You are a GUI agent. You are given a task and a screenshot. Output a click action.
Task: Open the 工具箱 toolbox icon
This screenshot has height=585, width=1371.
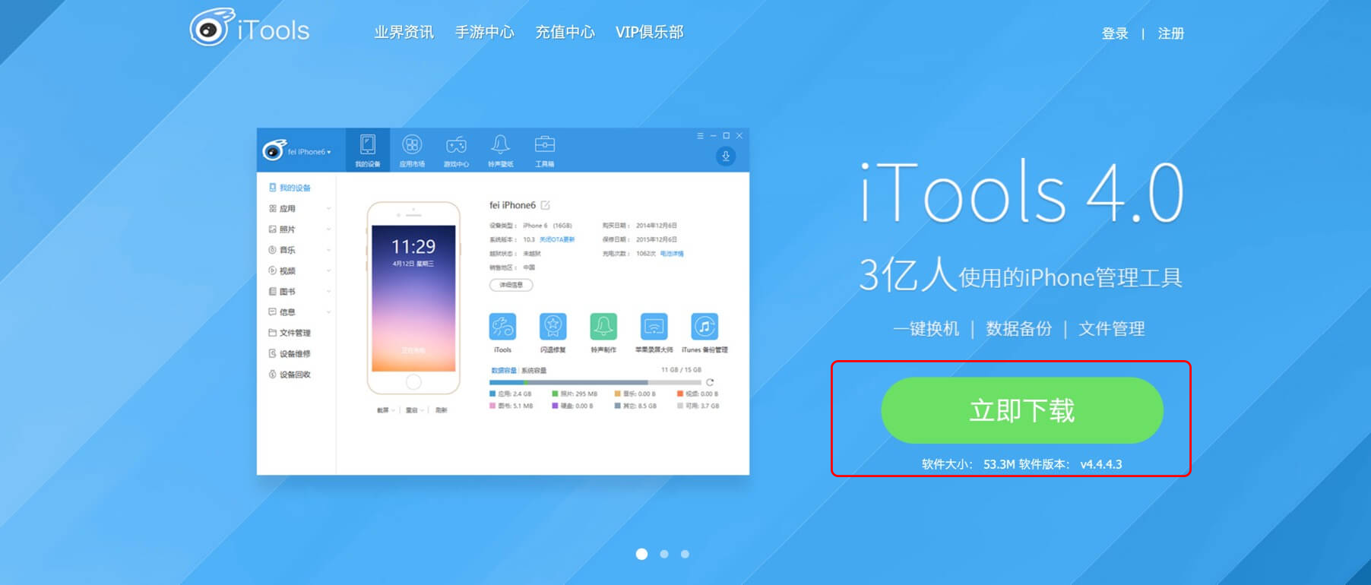pyautogui.click(x=545, y=150)
